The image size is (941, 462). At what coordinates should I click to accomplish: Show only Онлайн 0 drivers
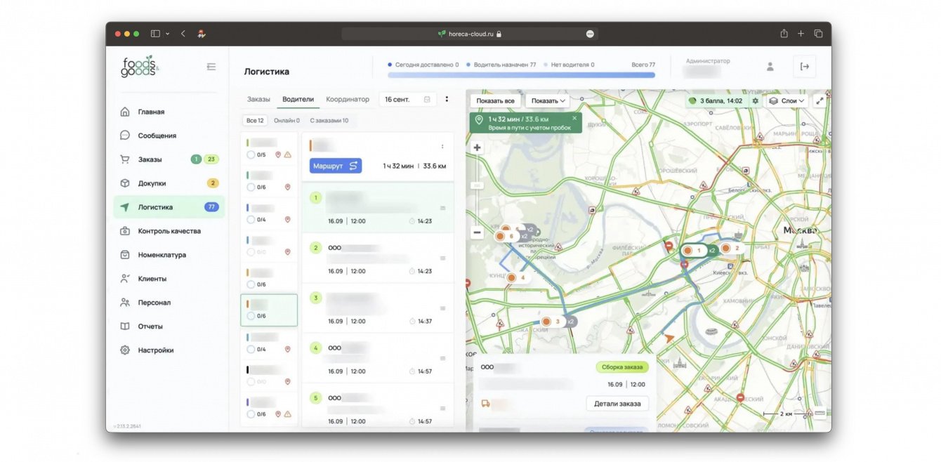287,121
